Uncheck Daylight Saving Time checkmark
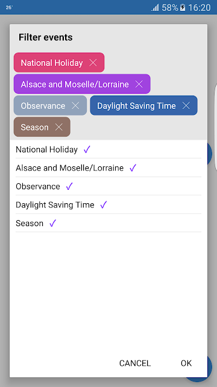 (x=104, y=204)
